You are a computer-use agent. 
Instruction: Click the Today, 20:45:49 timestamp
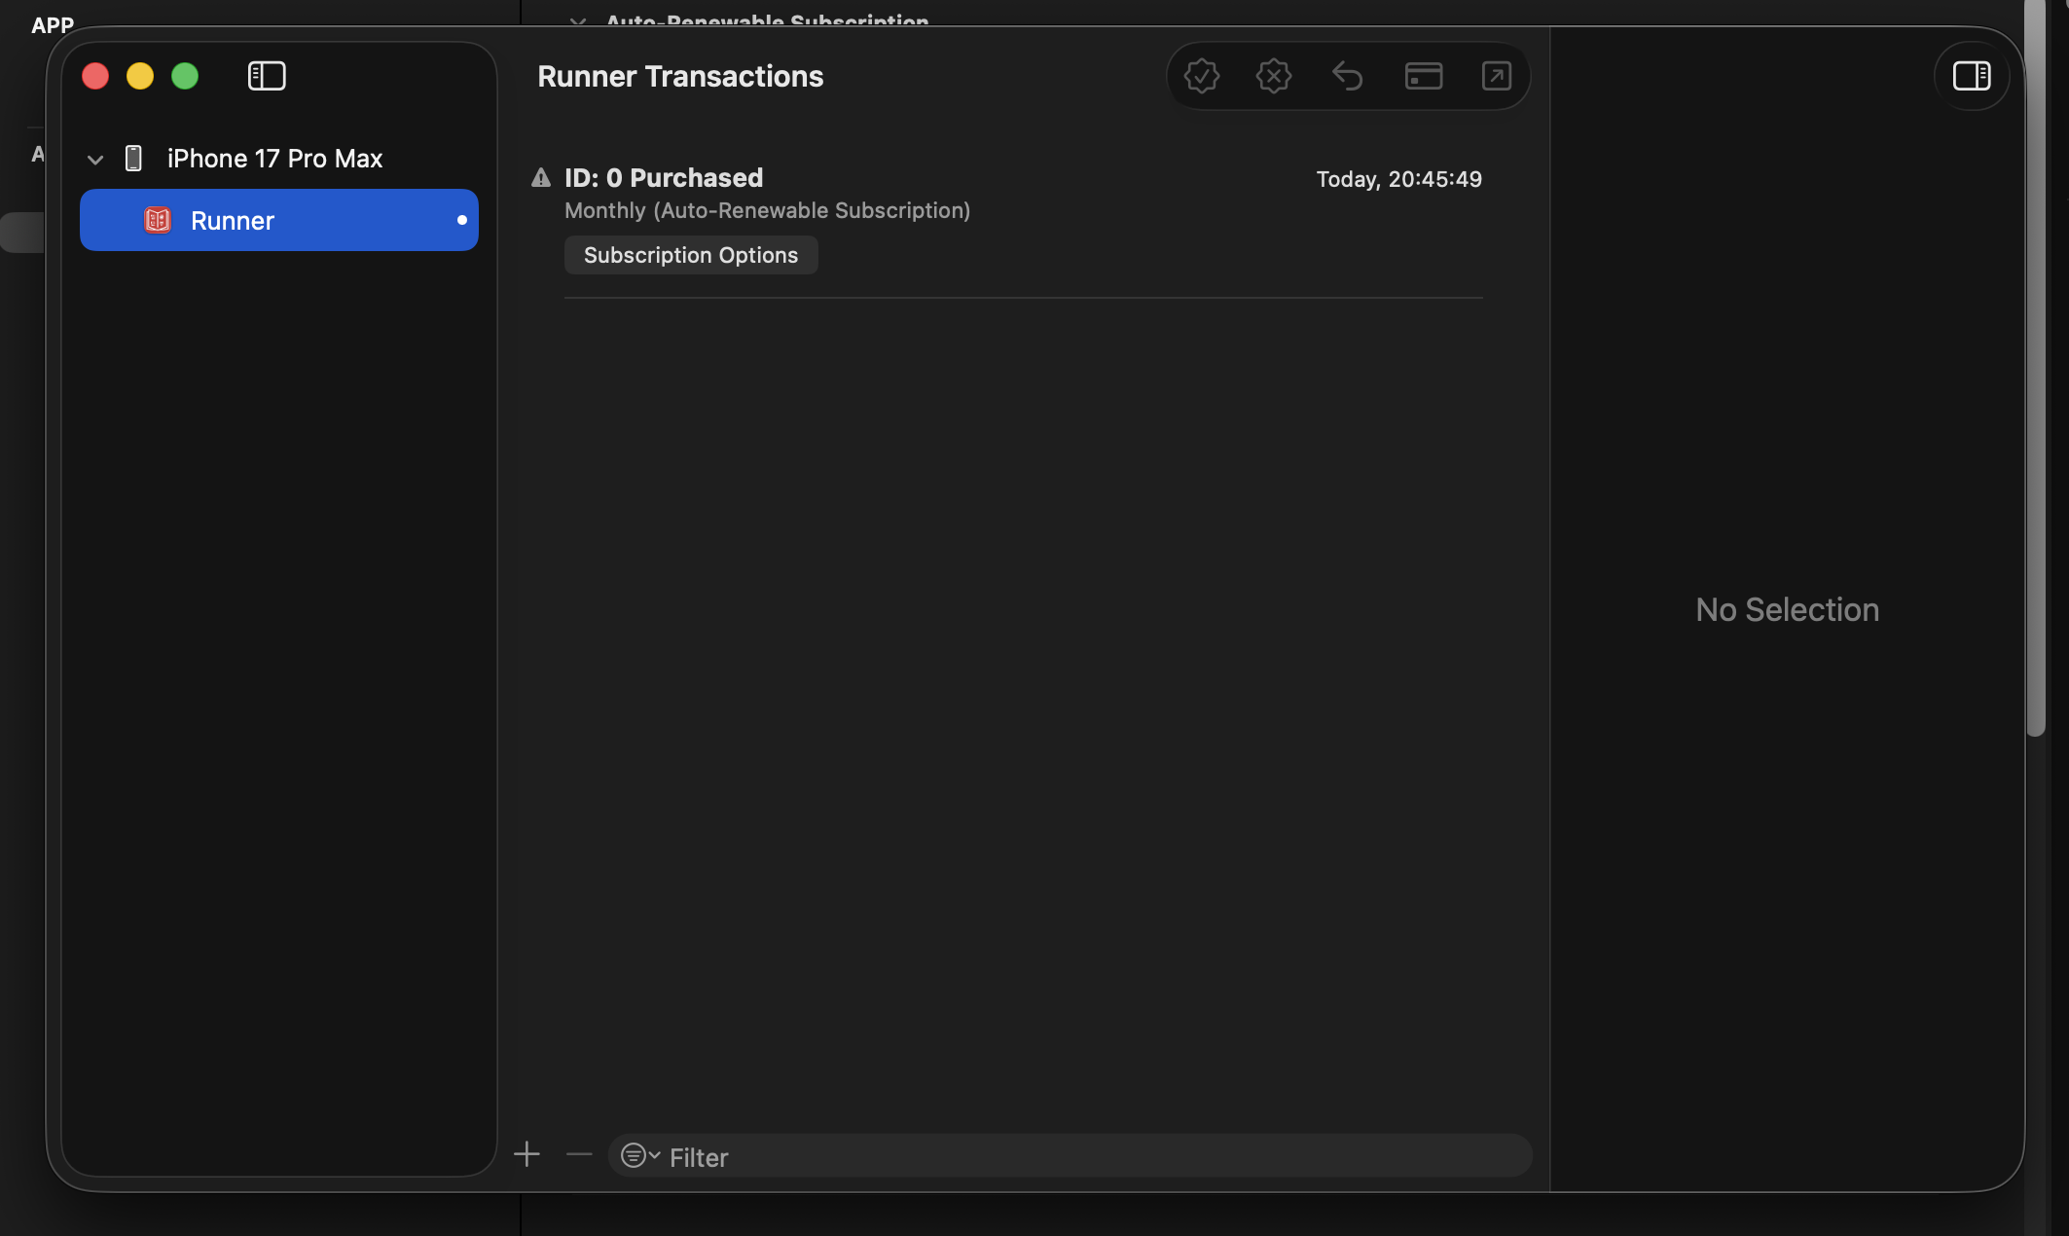[1399, 179]
